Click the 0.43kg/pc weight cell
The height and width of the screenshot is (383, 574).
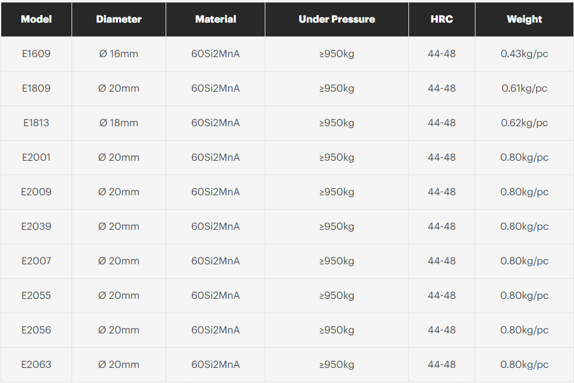coord(524,54)
